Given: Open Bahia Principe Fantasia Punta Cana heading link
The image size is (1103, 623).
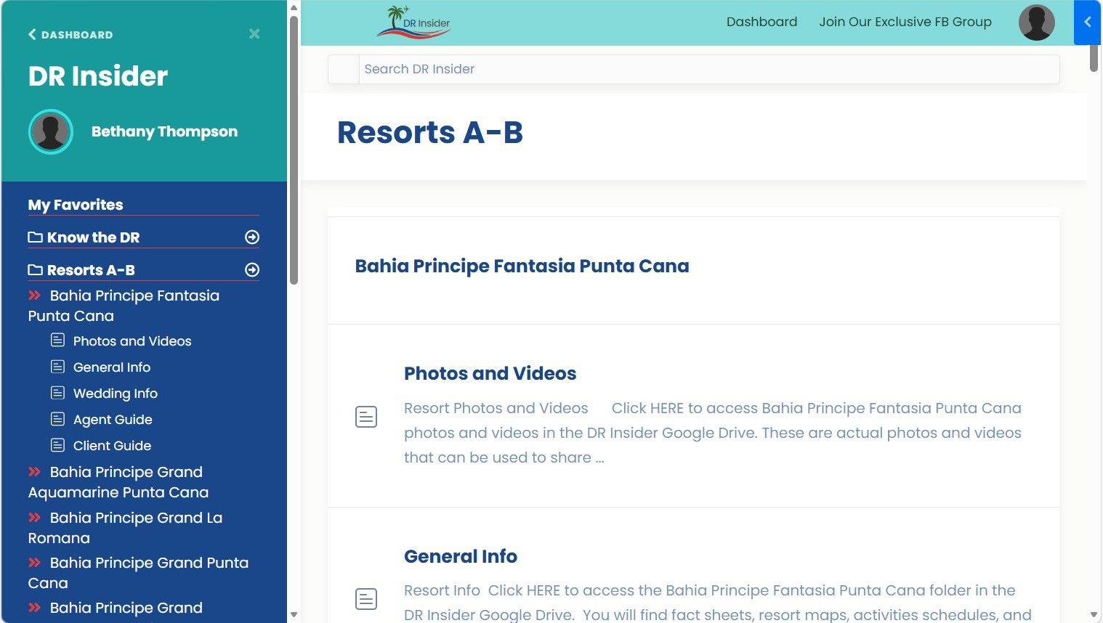Looking at the screenshot, I should coord(522,266).
